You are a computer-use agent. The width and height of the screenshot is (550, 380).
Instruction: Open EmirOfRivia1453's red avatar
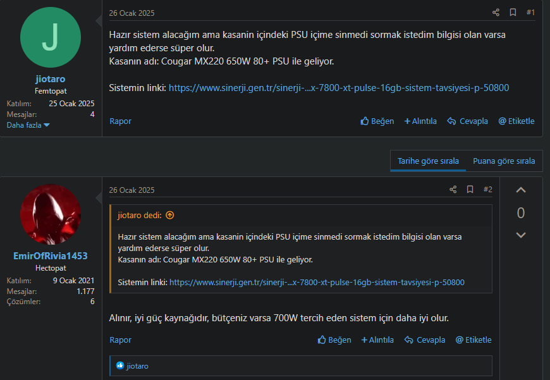(x=51, y=214)
